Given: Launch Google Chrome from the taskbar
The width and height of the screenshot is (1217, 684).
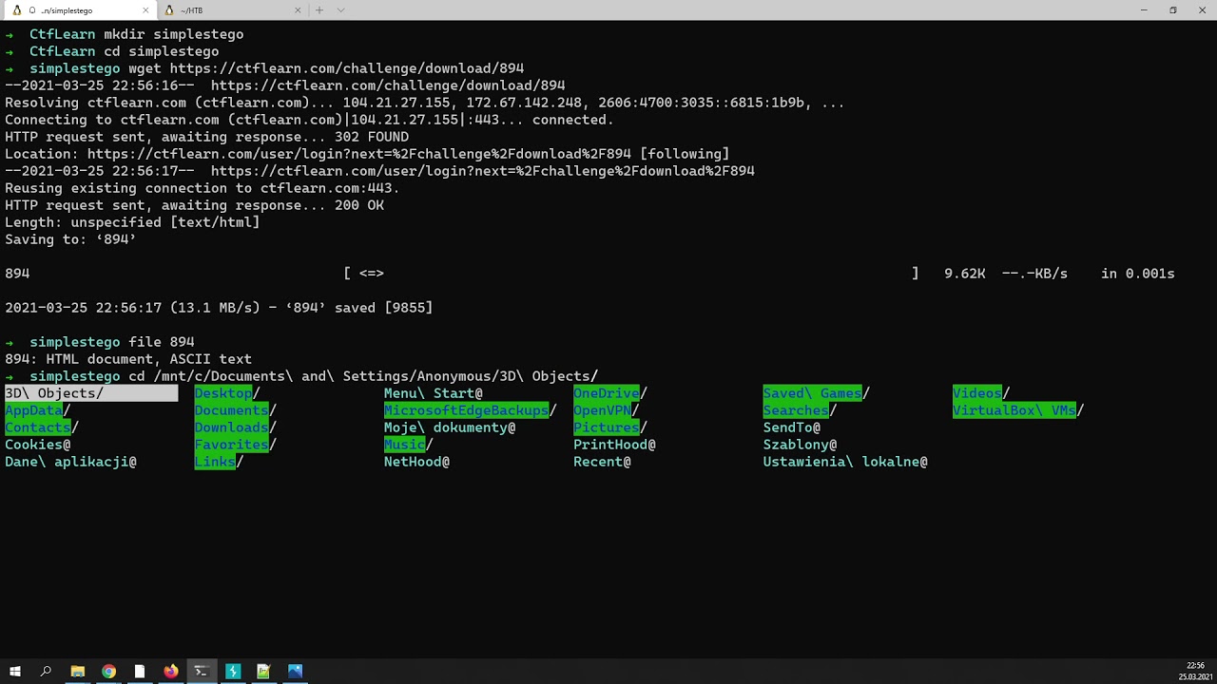Looking at the screenshot, I should 108,672.
